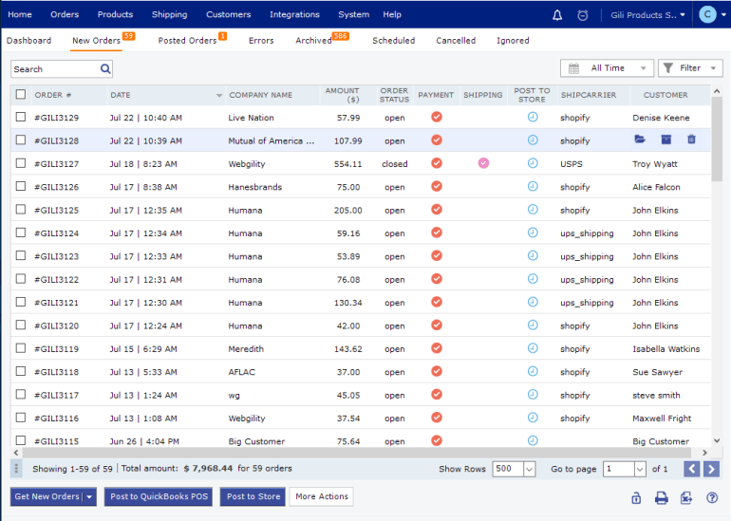Open the Scheduled tab
Image resolution: width=731 pixels, height=521 pixels.
[x=393, y=41]
